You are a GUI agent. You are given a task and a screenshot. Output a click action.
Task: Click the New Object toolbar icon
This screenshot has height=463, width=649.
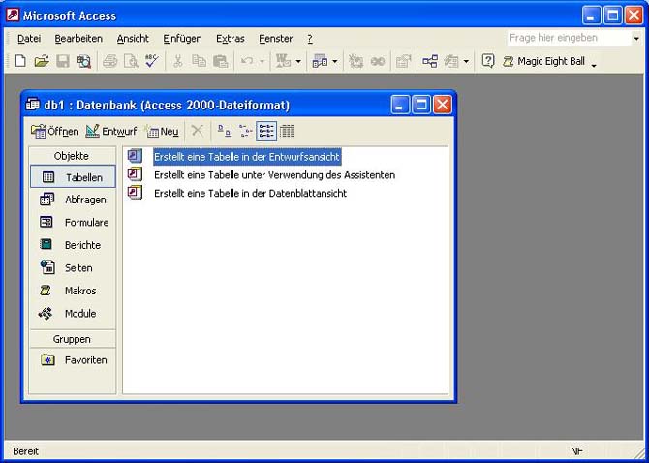coord(451,61)
